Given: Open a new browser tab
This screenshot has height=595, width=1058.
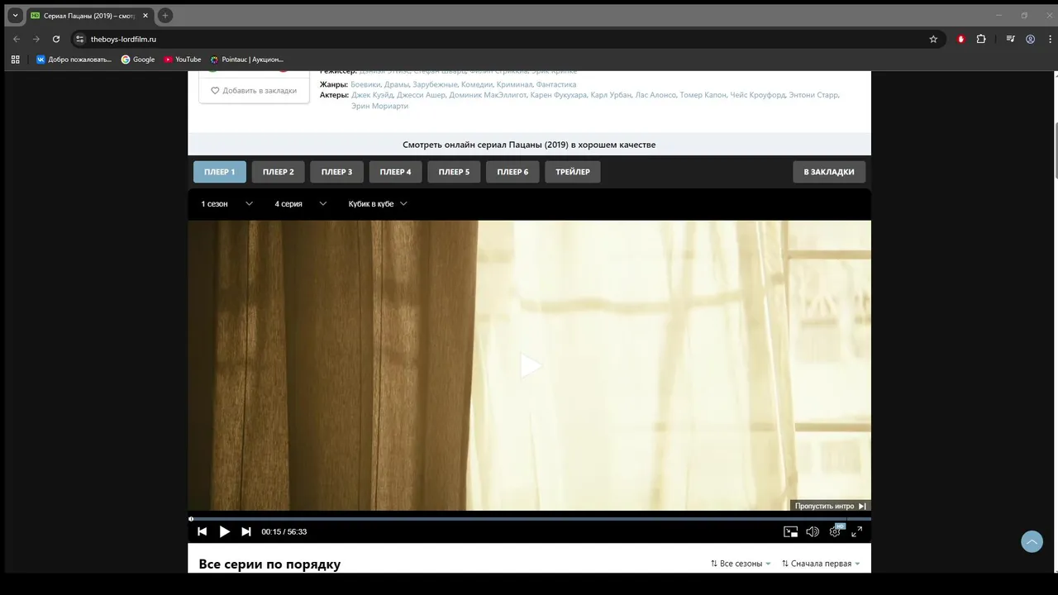Looking at the screenshot, I should click(x=165, y=15).
